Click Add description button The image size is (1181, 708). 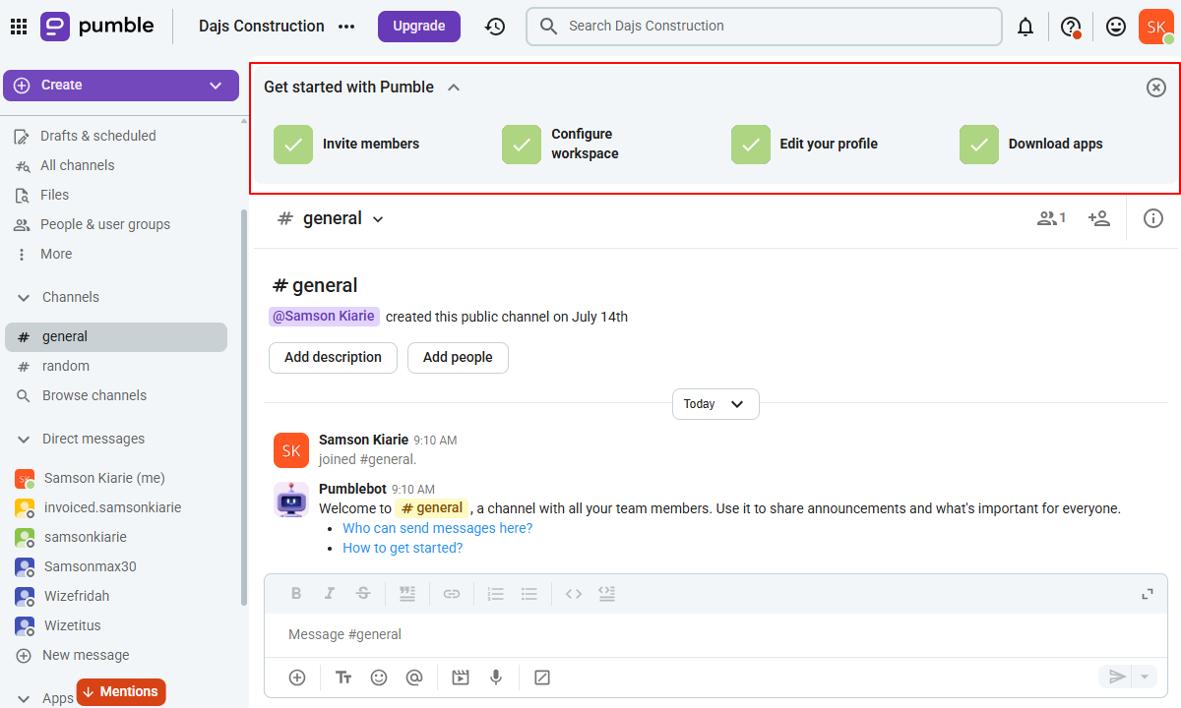333,358
